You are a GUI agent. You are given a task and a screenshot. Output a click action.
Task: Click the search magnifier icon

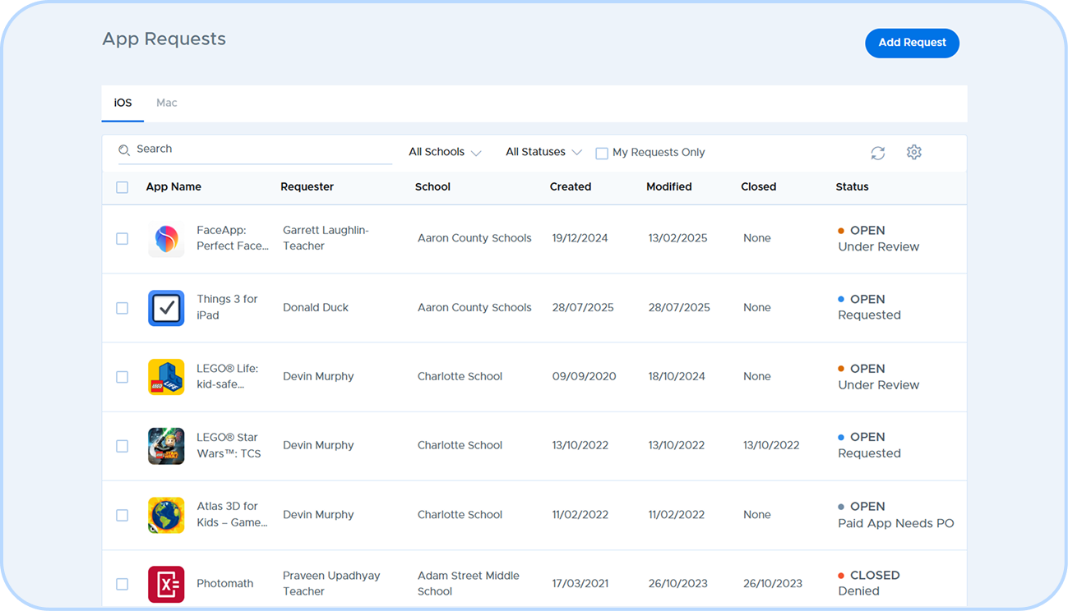tap(124, 149)
